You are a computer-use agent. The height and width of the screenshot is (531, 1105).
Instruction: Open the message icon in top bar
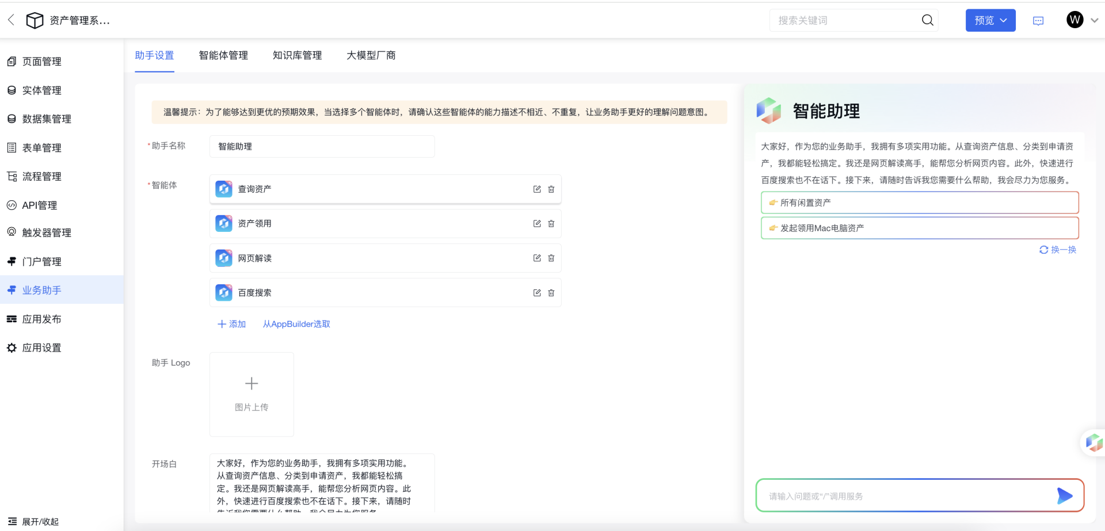click(1038, 21)
